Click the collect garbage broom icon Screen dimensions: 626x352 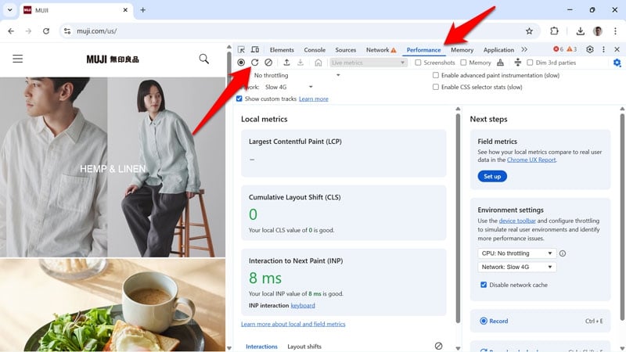(x=500, y=63)
